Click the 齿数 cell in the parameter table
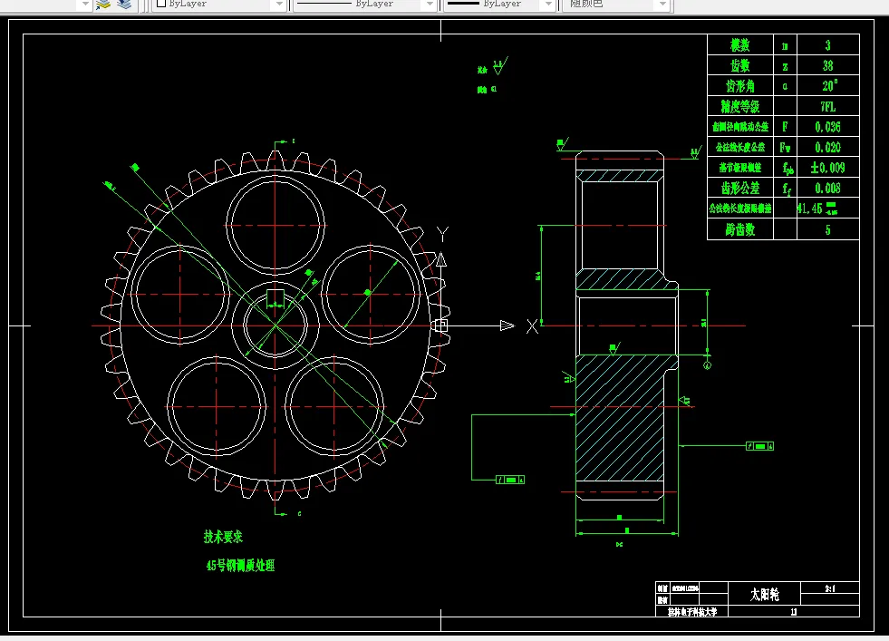The width and height of the screenshot is (889, 641). pyautogui.click(x=740, y=66)
